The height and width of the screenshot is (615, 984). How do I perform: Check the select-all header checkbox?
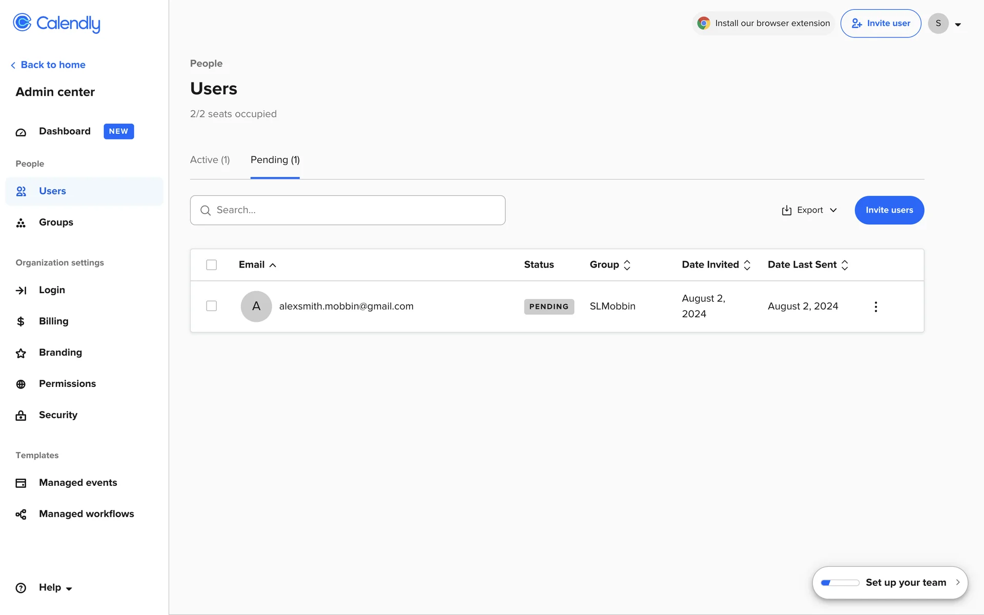211,265
